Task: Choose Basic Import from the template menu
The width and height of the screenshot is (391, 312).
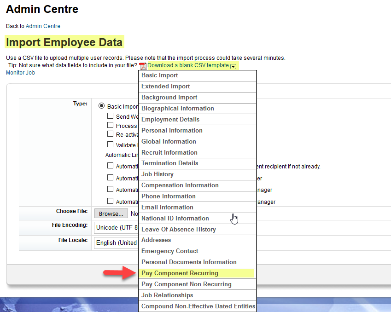Action: tap(198, 75)
